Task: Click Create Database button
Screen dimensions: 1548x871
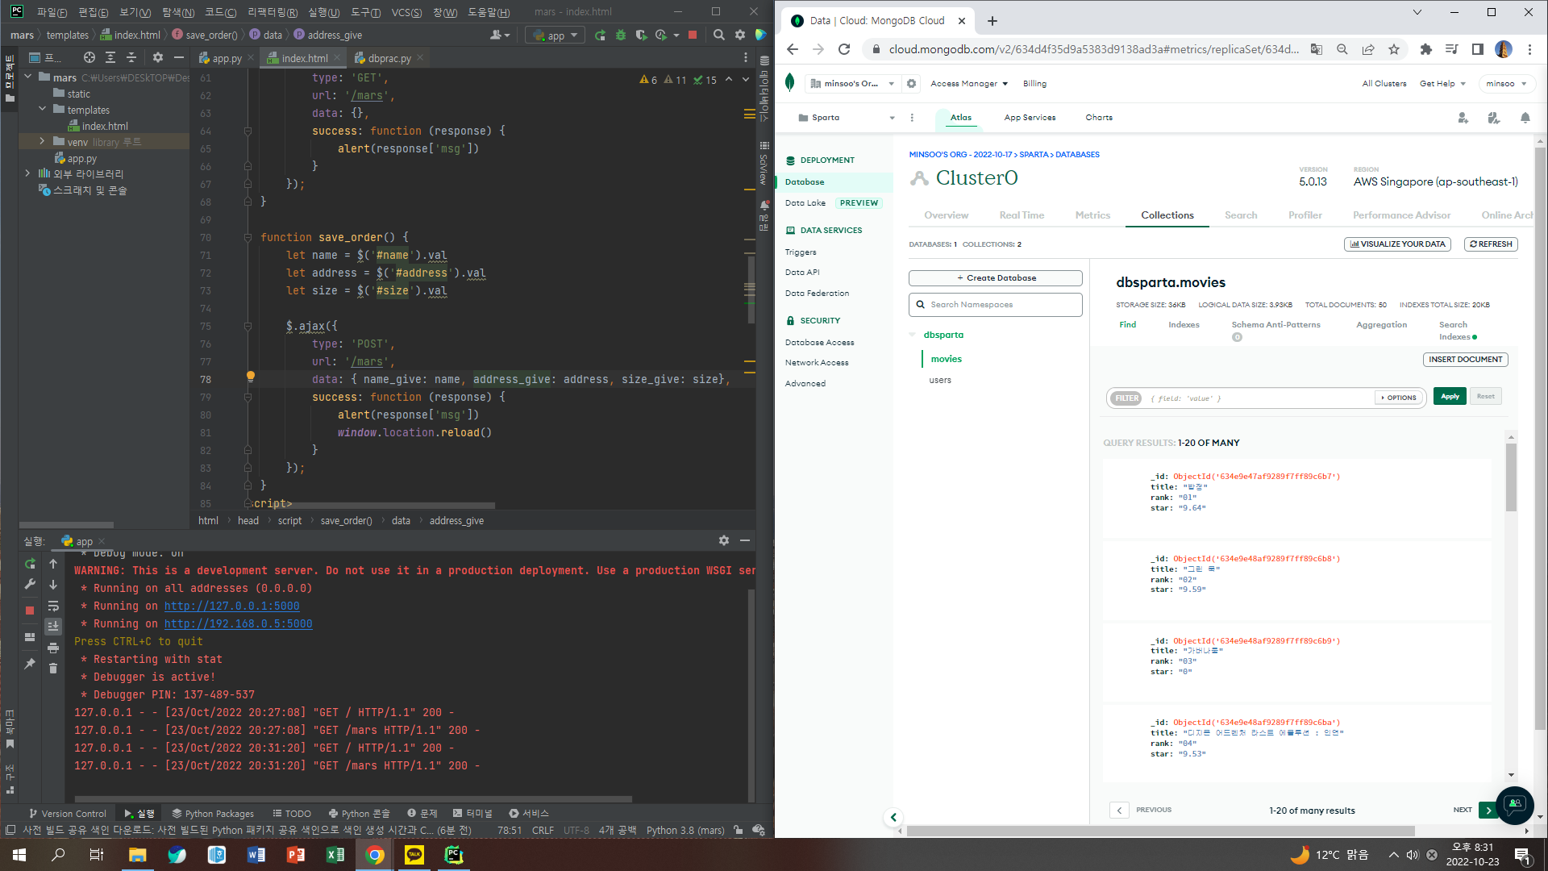Action: pyautogui.click(x=996, y=278)
